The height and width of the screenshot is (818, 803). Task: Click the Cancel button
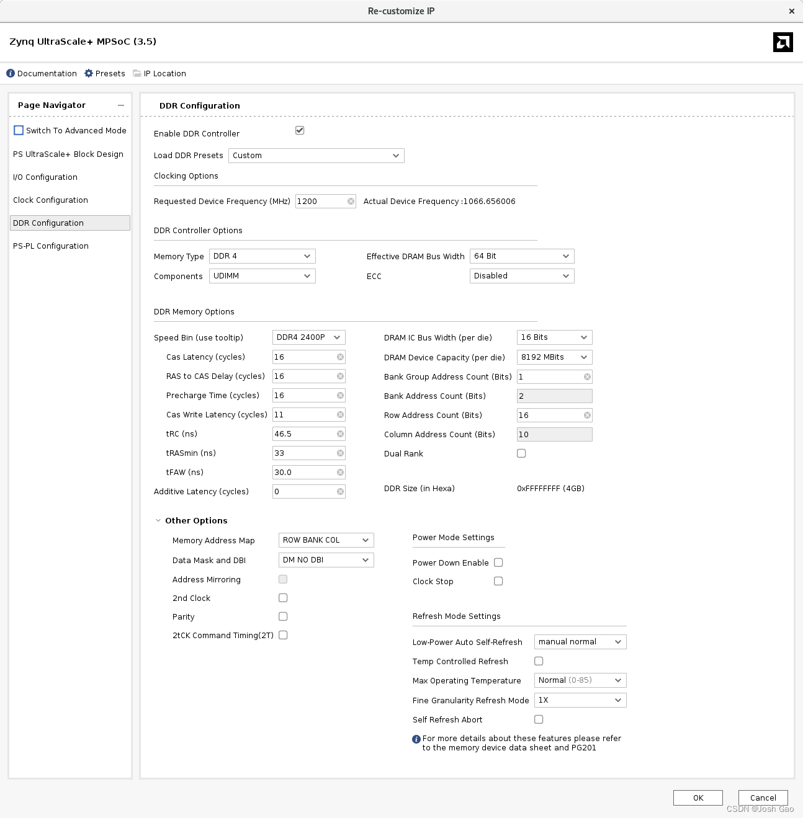click(763, 798)
